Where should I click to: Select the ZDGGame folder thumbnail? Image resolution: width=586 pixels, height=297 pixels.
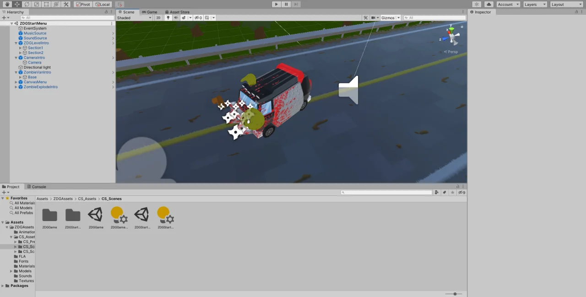(49, 217)
